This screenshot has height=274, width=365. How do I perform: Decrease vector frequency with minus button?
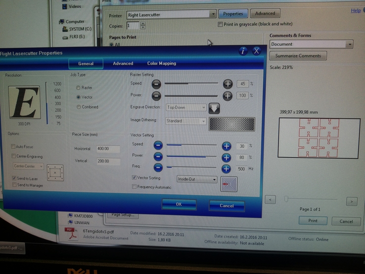coord(158,167)
